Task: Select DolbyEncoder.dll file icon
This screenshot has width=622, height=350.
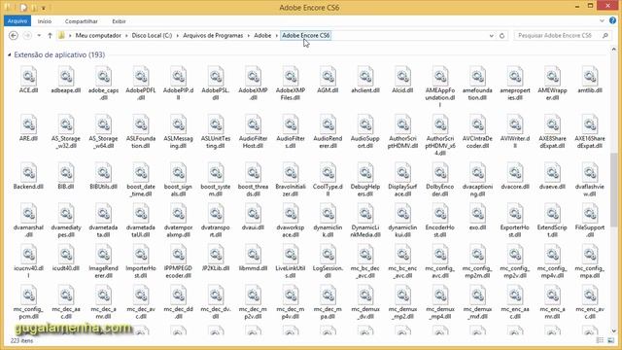Action: [x=440, y=172]
